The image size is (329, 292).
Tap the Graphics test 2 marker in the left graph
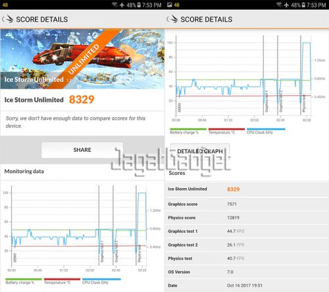point(116,251)
